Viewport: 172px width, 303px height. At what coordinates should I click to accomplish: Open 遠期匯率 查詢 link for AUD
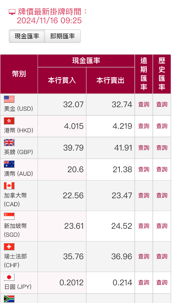[144, 170]
